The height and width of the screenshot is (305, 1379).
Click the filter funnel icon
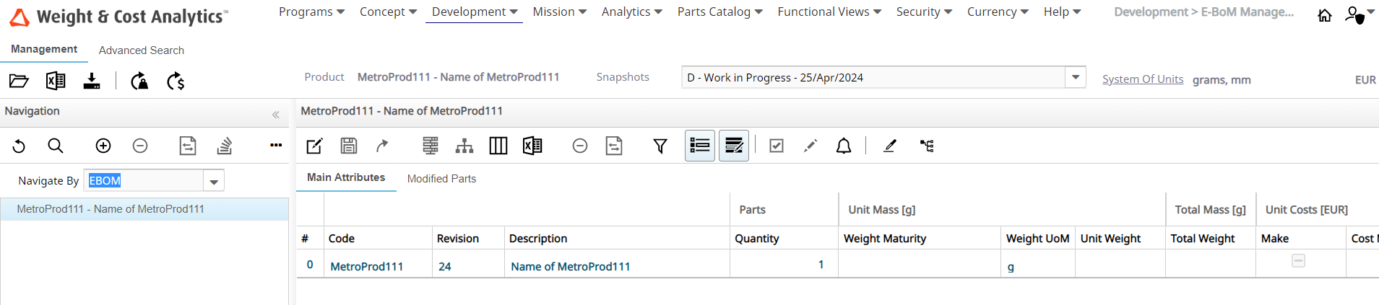660,146
